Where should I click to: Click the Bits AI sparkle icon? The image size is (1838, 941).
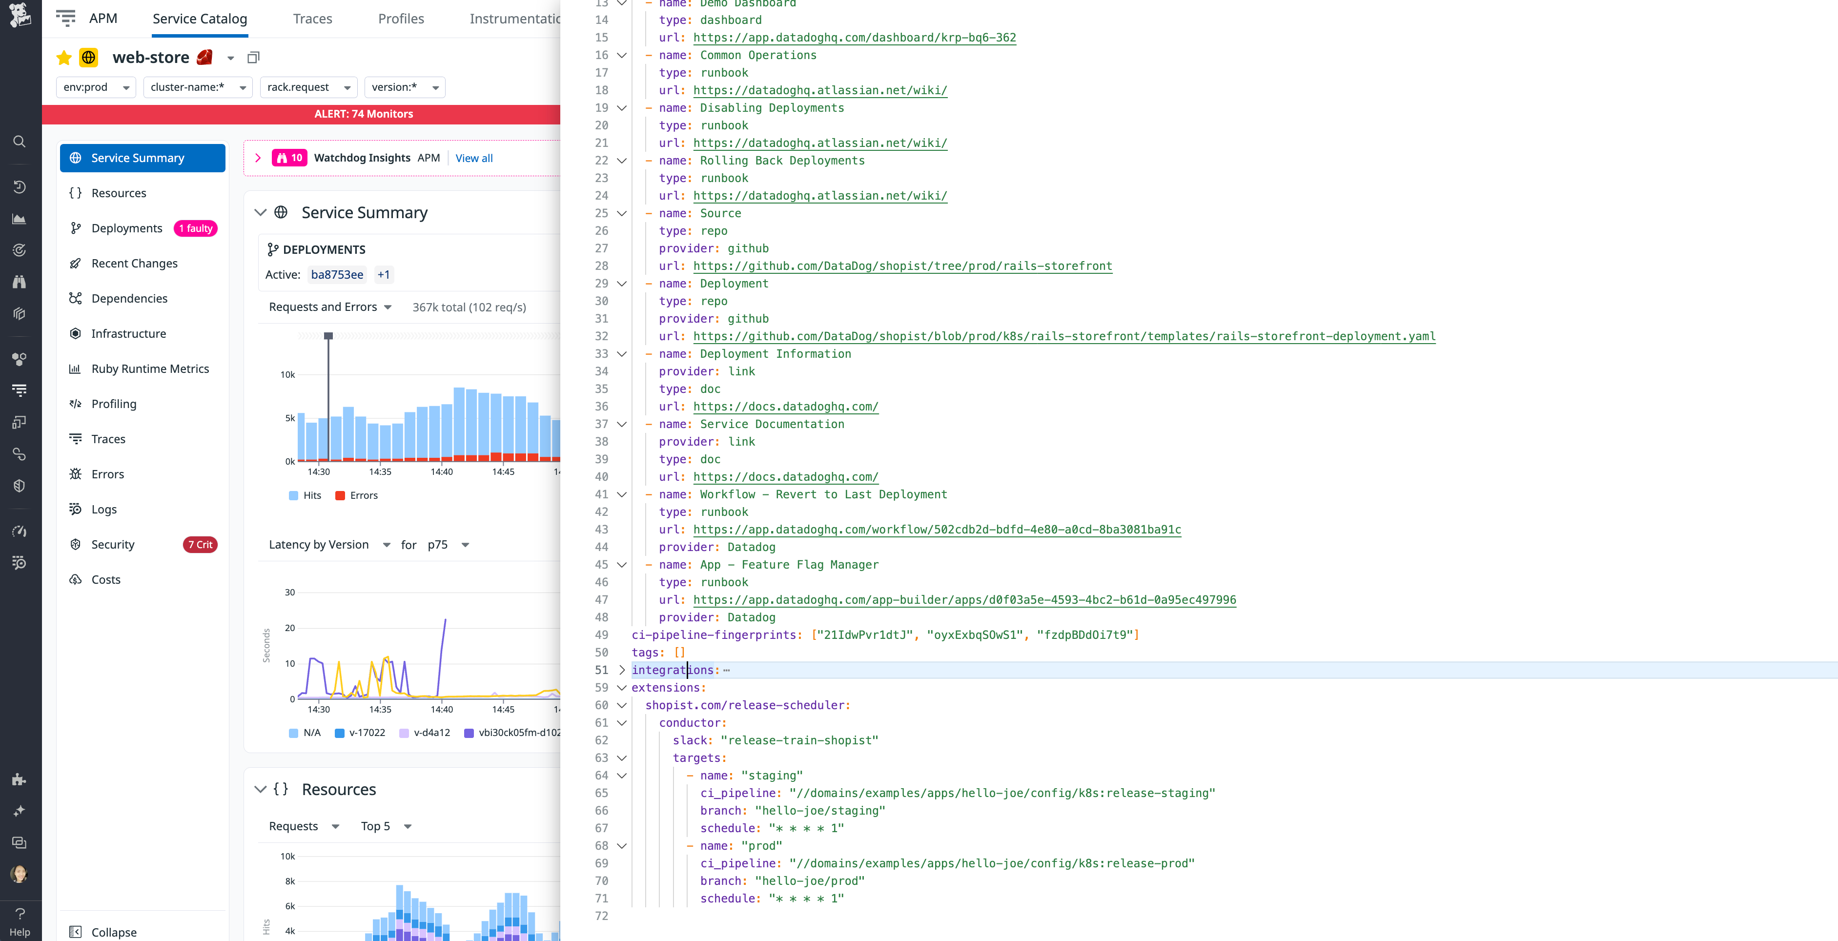click(x=19, y=811)
